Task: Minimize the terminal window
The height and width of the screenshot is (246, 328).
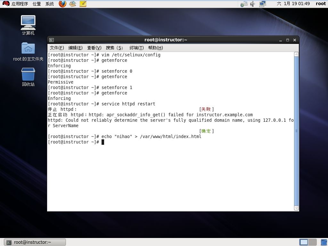Action: (x=281, y=40)
